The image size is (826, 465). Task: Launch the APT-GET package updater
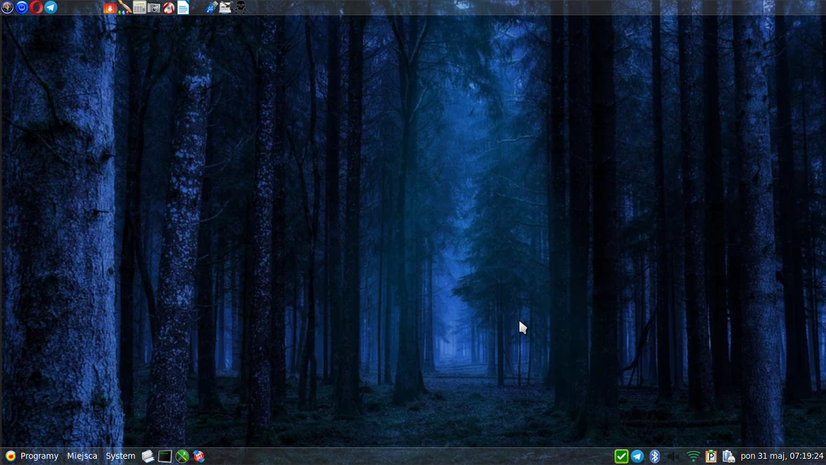[x=199, y=456]
